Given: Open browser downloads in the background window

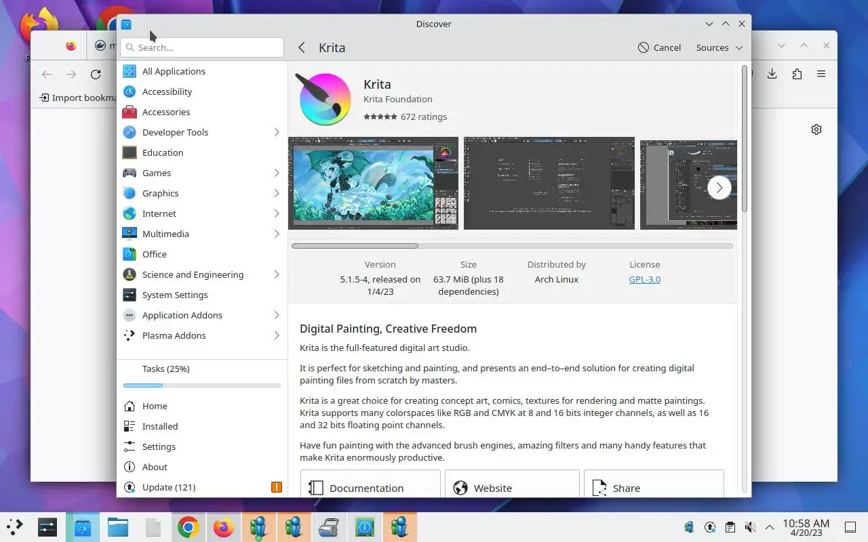Looking at the screenshot, I should 772,74.
